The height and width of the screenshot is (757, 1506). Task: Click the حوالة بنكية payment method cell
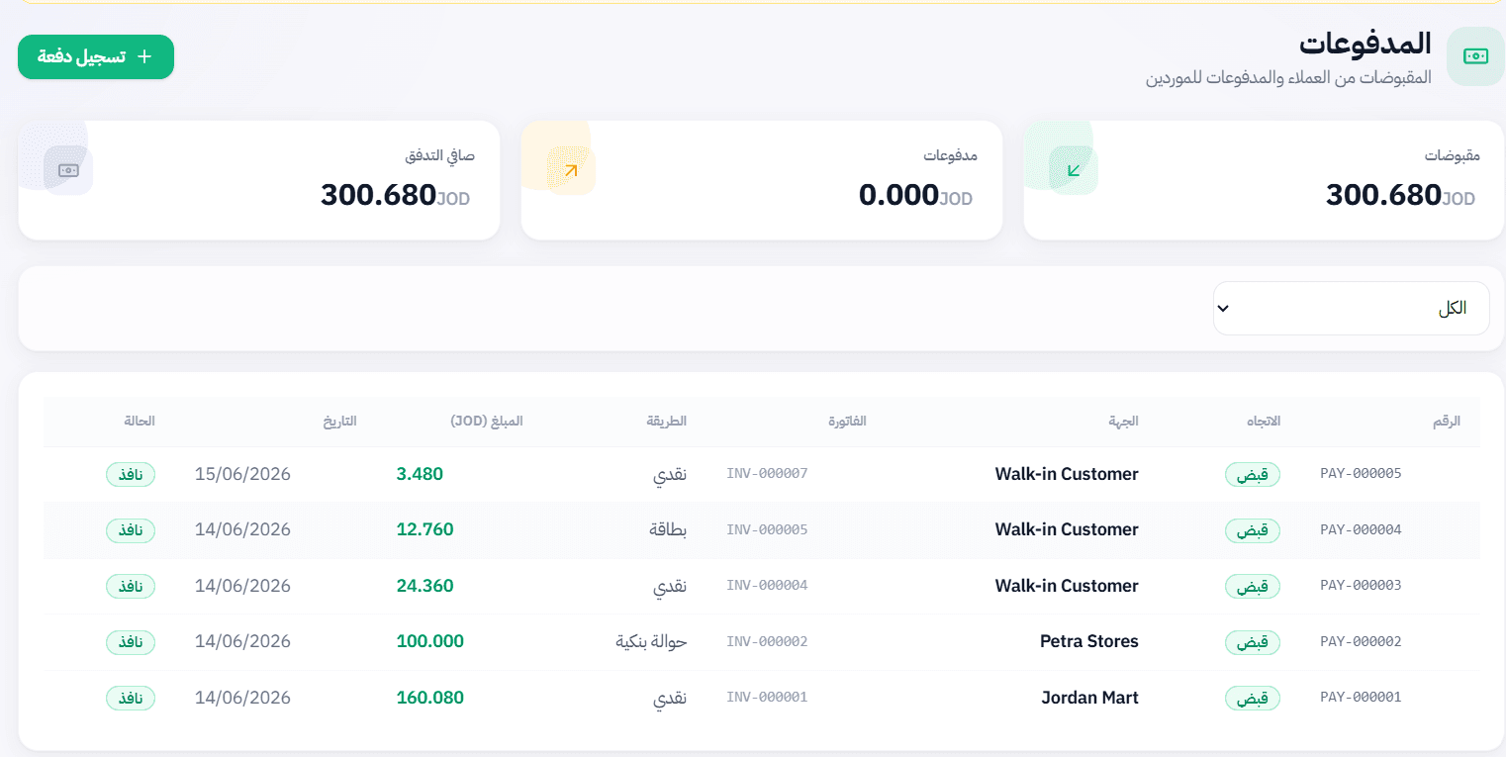(651, 641)
